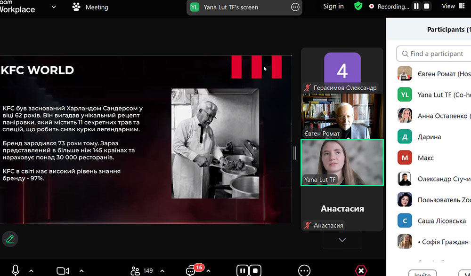Select Євген Ромат (Host) in participants list

tap(433, 74)
